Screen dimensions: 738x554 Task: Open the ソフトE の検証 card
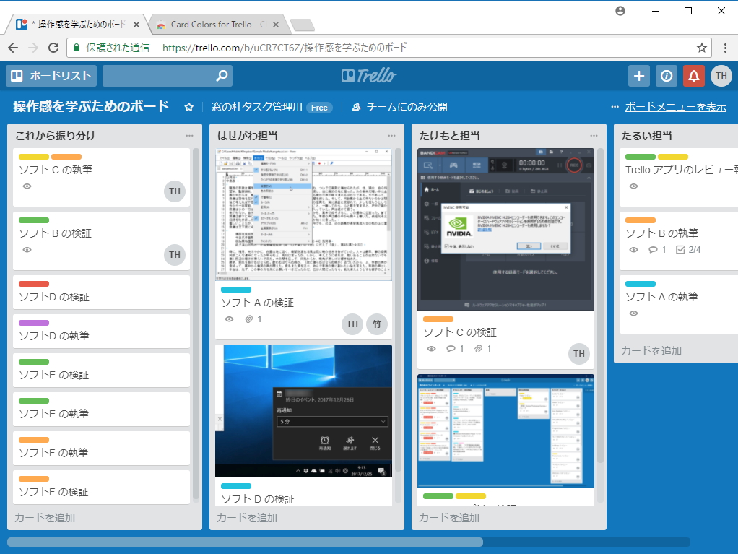(x=101, y=371)
